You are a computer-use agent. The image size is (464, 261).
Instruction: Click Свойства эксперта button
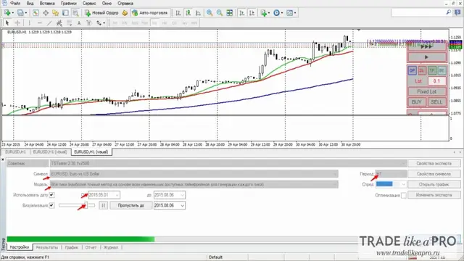coord(434,163)
